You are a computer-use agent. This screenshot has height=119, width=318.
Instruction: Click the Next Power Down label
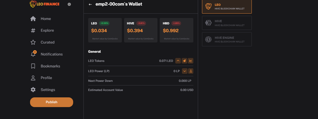click(100, 81)
